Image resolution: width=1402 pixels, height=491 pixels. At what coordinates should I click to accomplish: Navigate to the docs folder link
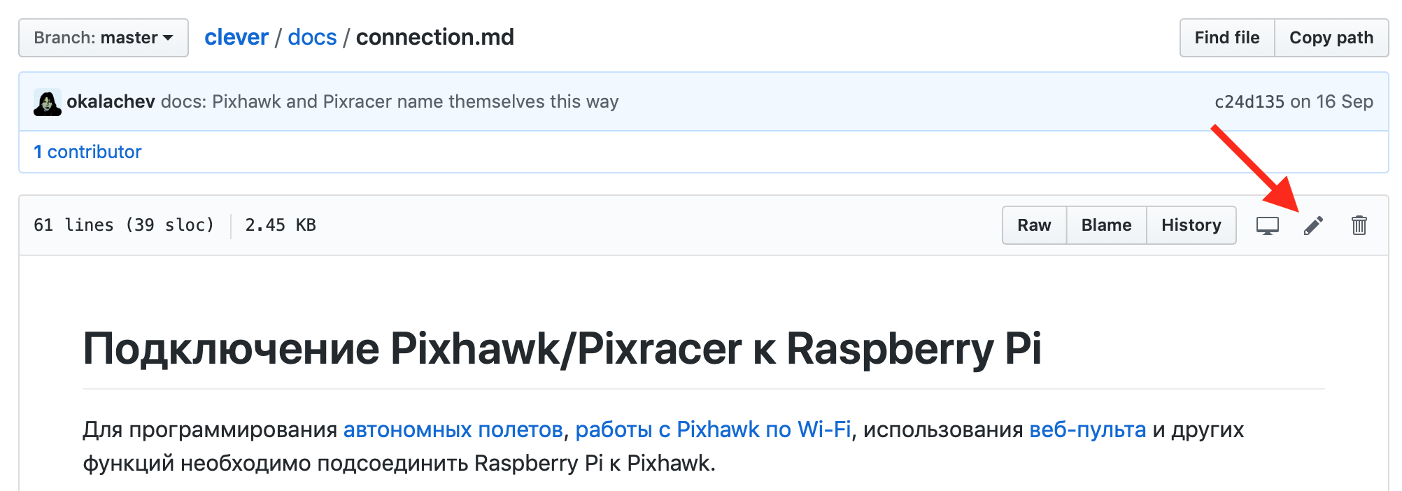(x=312, y=37)
